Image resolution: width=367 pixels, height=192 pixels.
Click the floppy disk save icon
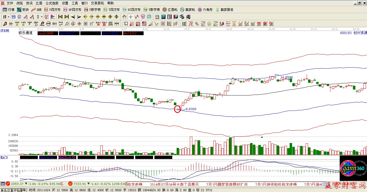pos(176,17)
